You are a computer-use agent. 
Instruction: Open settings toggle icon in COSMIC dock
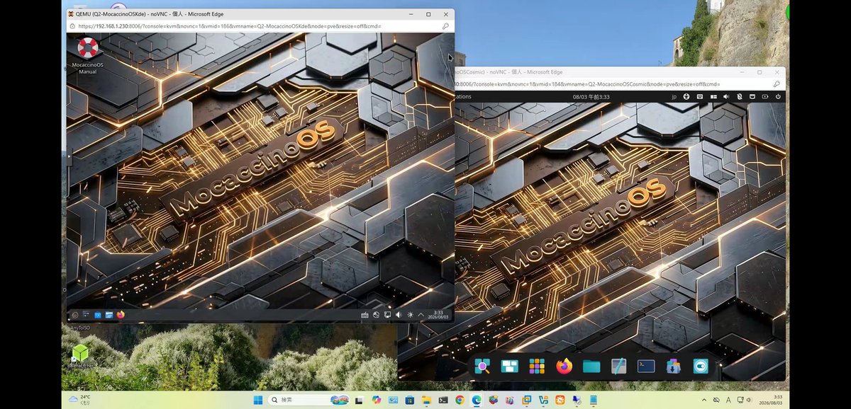click(701, 366)
